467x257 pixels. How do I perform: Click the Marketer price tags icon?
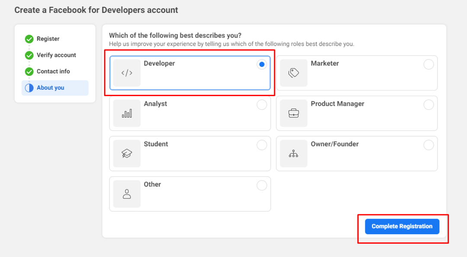coord(294,72)
